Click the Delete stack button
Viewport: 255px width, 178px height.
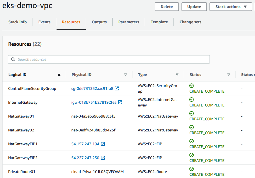point(167,7)
